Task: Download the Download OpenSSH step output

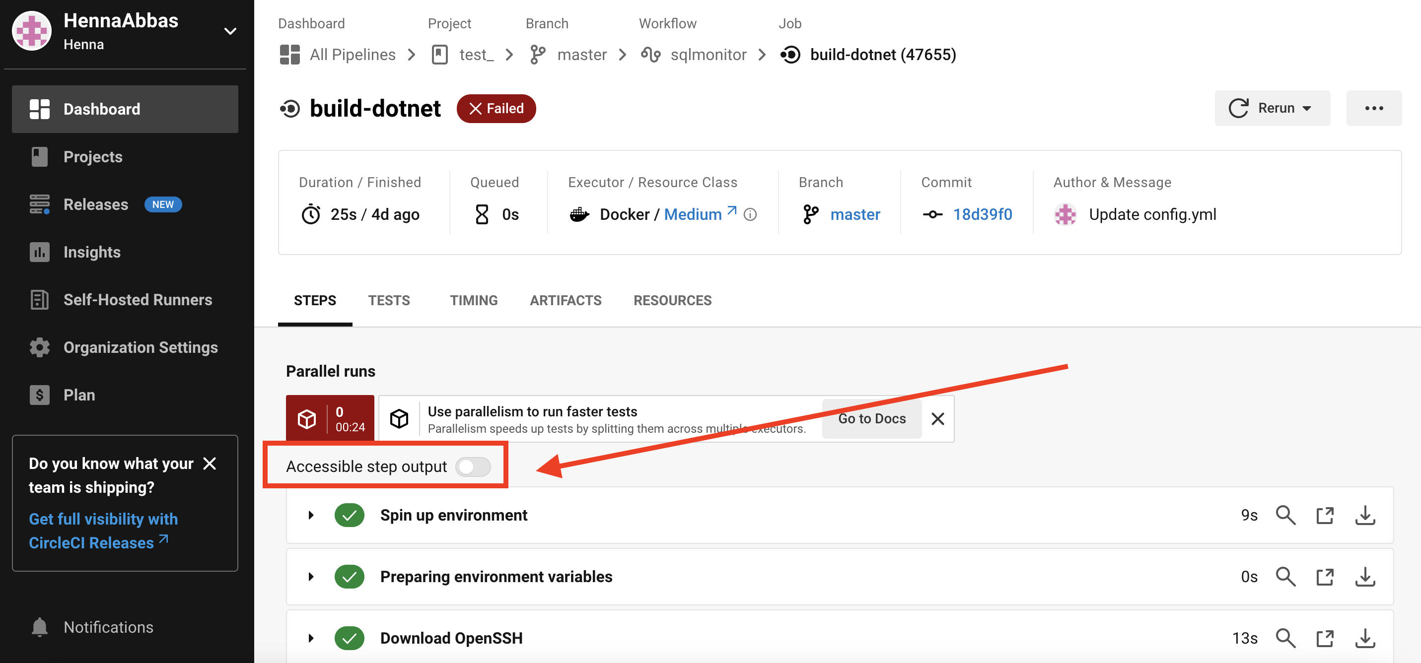Action: click(x=1365, y=638)
